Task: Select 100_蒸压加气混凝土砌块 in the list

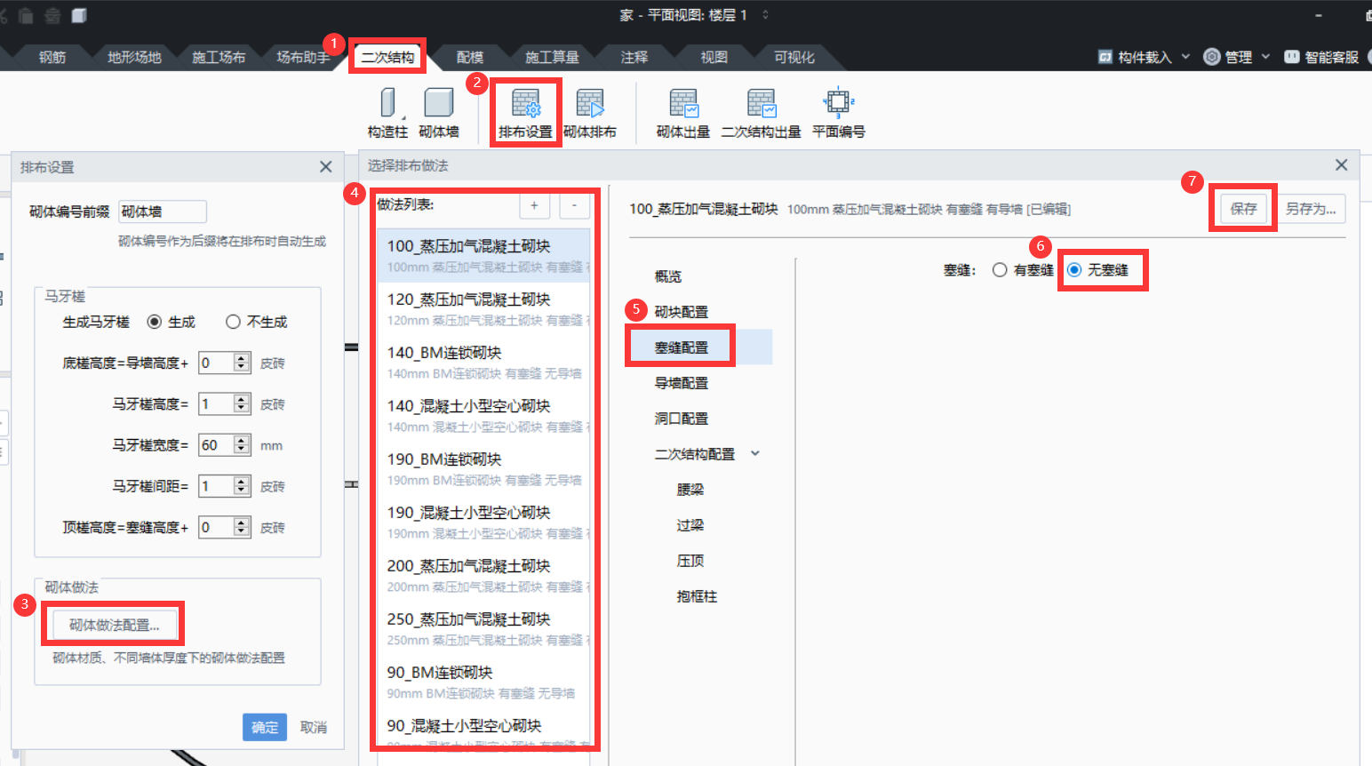Action: (x=483, y=256)
